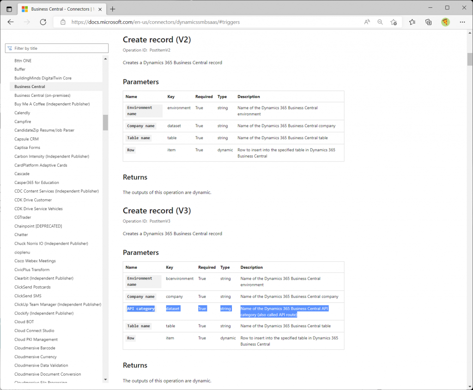The width and height of the screenshot is (473, 390).
Task: Open the browser tab actions menu icon
Action: click(9, 9)
